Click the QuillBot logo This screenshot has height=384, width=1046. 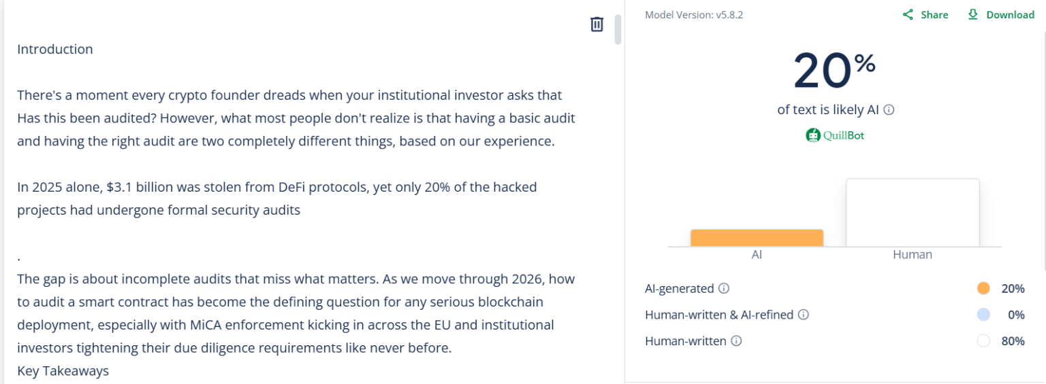click(835, 135)
